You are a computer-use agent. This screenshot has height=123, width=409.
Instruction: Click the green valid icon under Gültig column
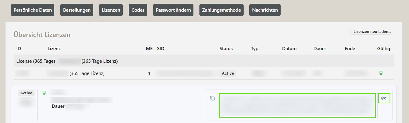point(381,73)
